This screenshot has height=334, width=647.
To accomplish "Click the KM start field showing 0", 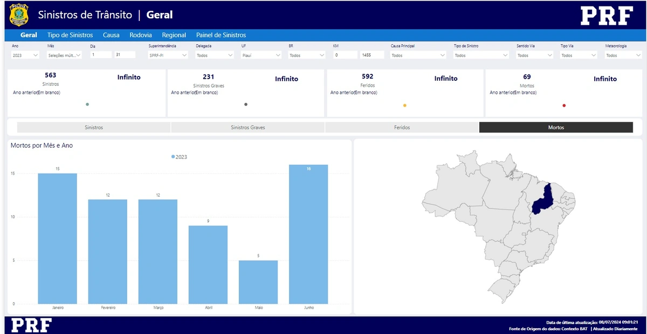I will [x=346, y=55].
